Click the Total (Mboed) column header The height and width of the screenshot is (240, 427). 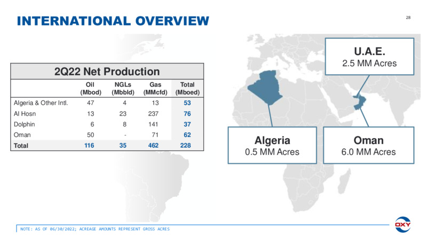187,89
